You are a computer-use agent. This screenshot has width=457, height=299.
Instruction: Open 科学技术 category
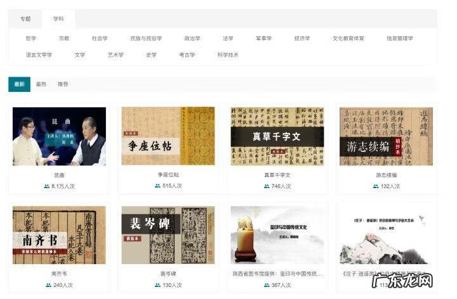(x=228, y=54)
